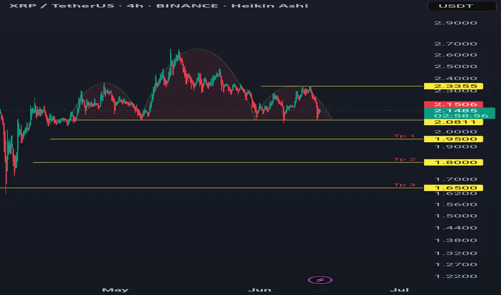Screen dimensions: 501x295
Task: Click the Tp 3 text annotation
Action: pos(404,185)
